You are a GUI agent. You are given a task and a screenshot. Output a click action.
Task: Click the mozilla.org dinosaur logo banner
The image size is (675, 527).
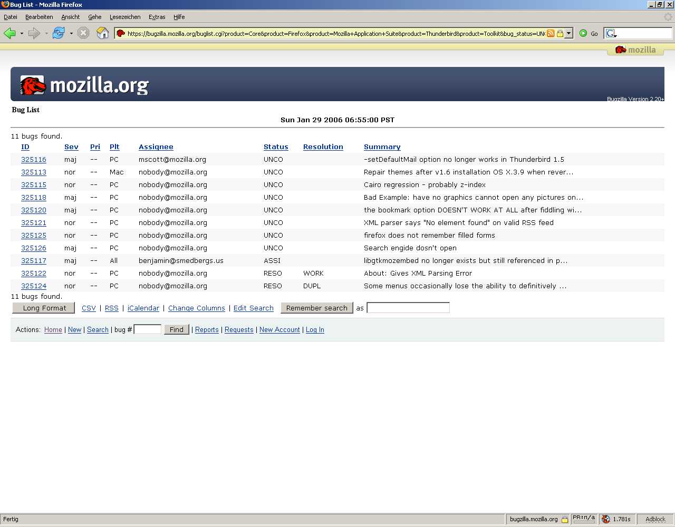(84, 85)
